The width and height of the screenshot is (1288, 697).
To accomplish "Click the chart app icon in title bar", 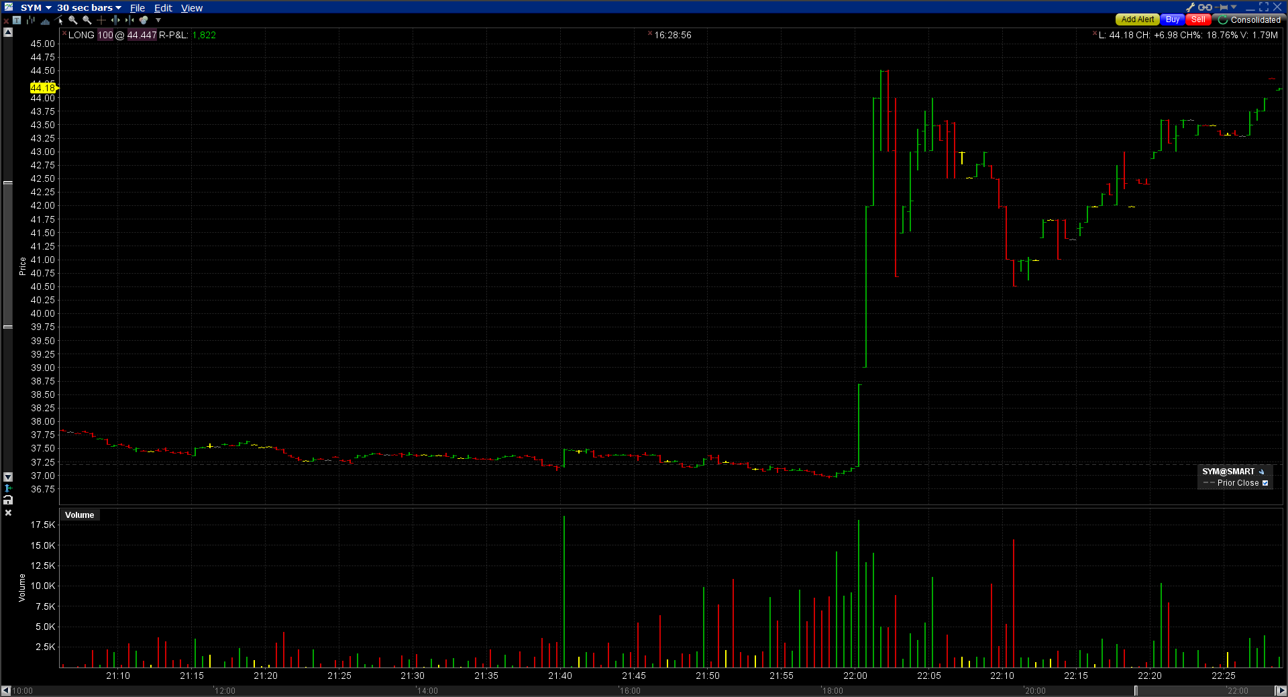I will [8, 7].
